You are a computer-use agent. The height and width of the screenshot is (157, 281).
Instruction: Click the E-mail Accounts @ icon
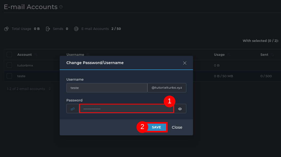[76, 29]
